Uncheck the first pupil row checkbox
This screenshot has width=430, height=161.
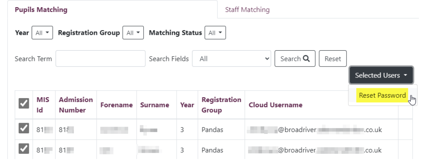[23, 129]
